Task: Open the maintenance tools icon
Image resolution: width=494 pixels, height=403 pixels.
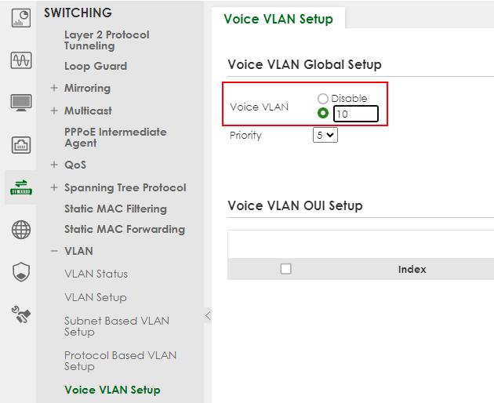Action: point(21,314)
